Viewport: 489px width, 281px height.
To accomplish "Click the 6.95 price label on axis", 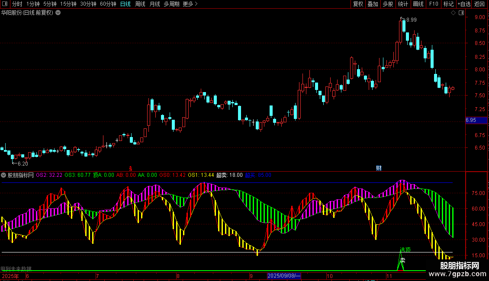I will [x=471, y=120].
